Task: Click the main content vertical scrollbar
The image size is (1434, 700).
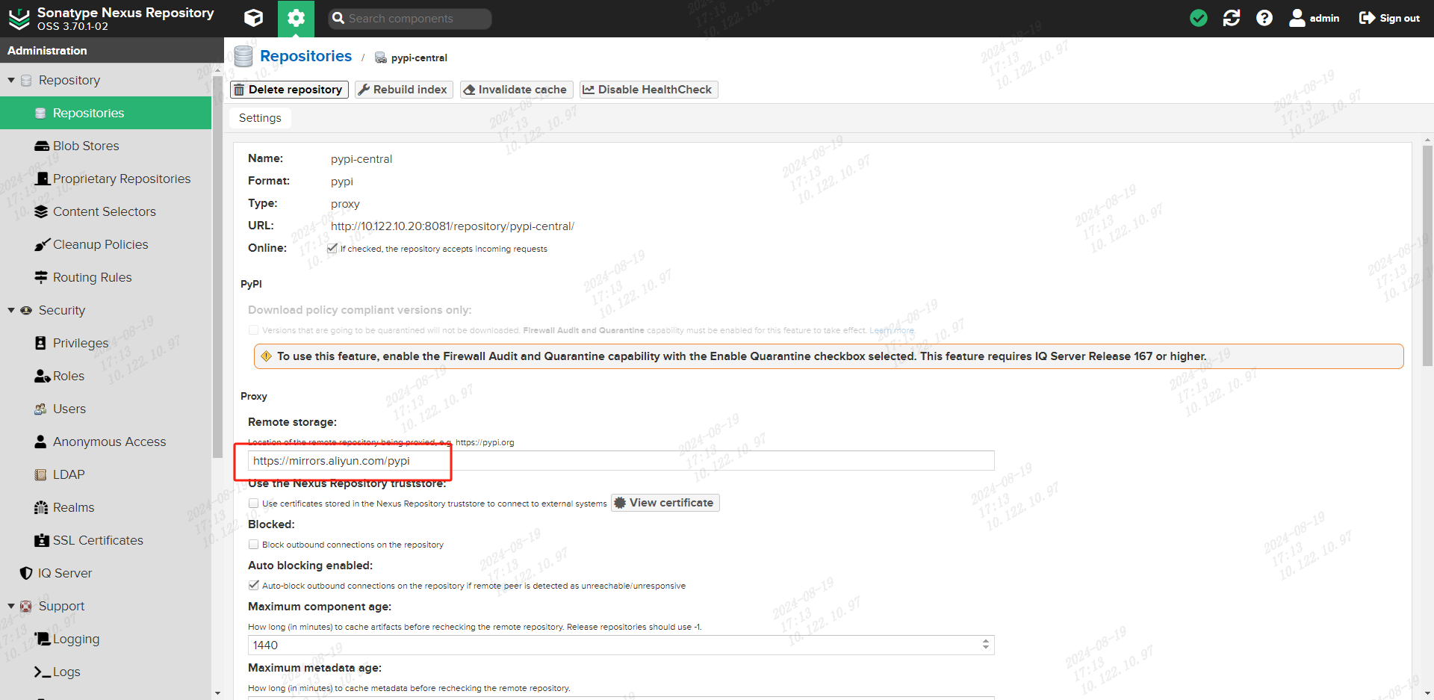Action: (x=1427, y=255)
